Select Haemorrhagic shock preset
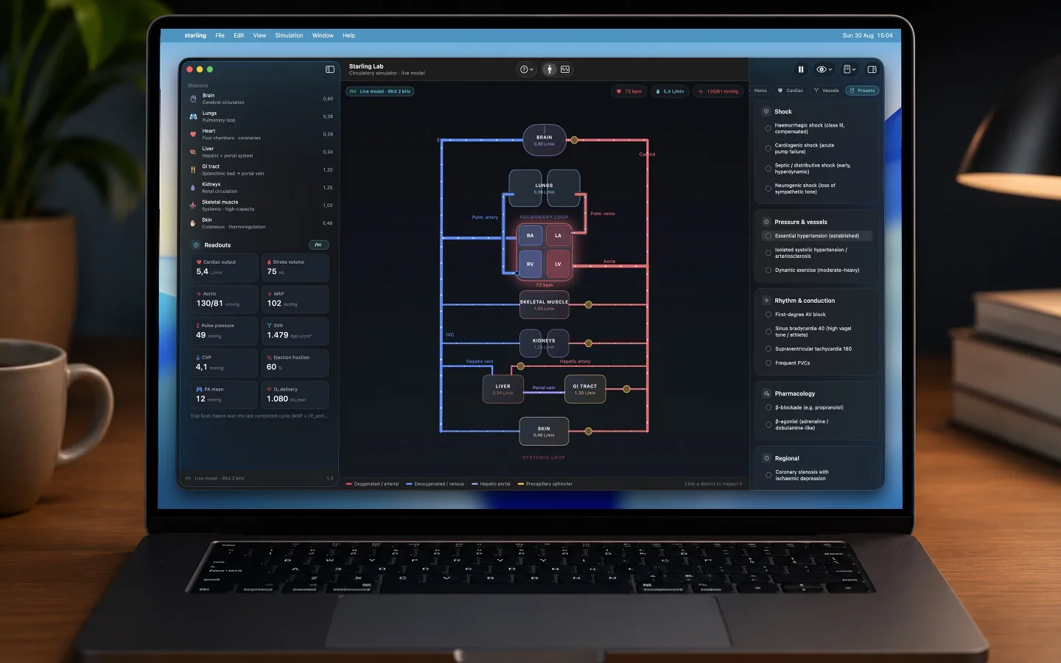 (816, 128)
